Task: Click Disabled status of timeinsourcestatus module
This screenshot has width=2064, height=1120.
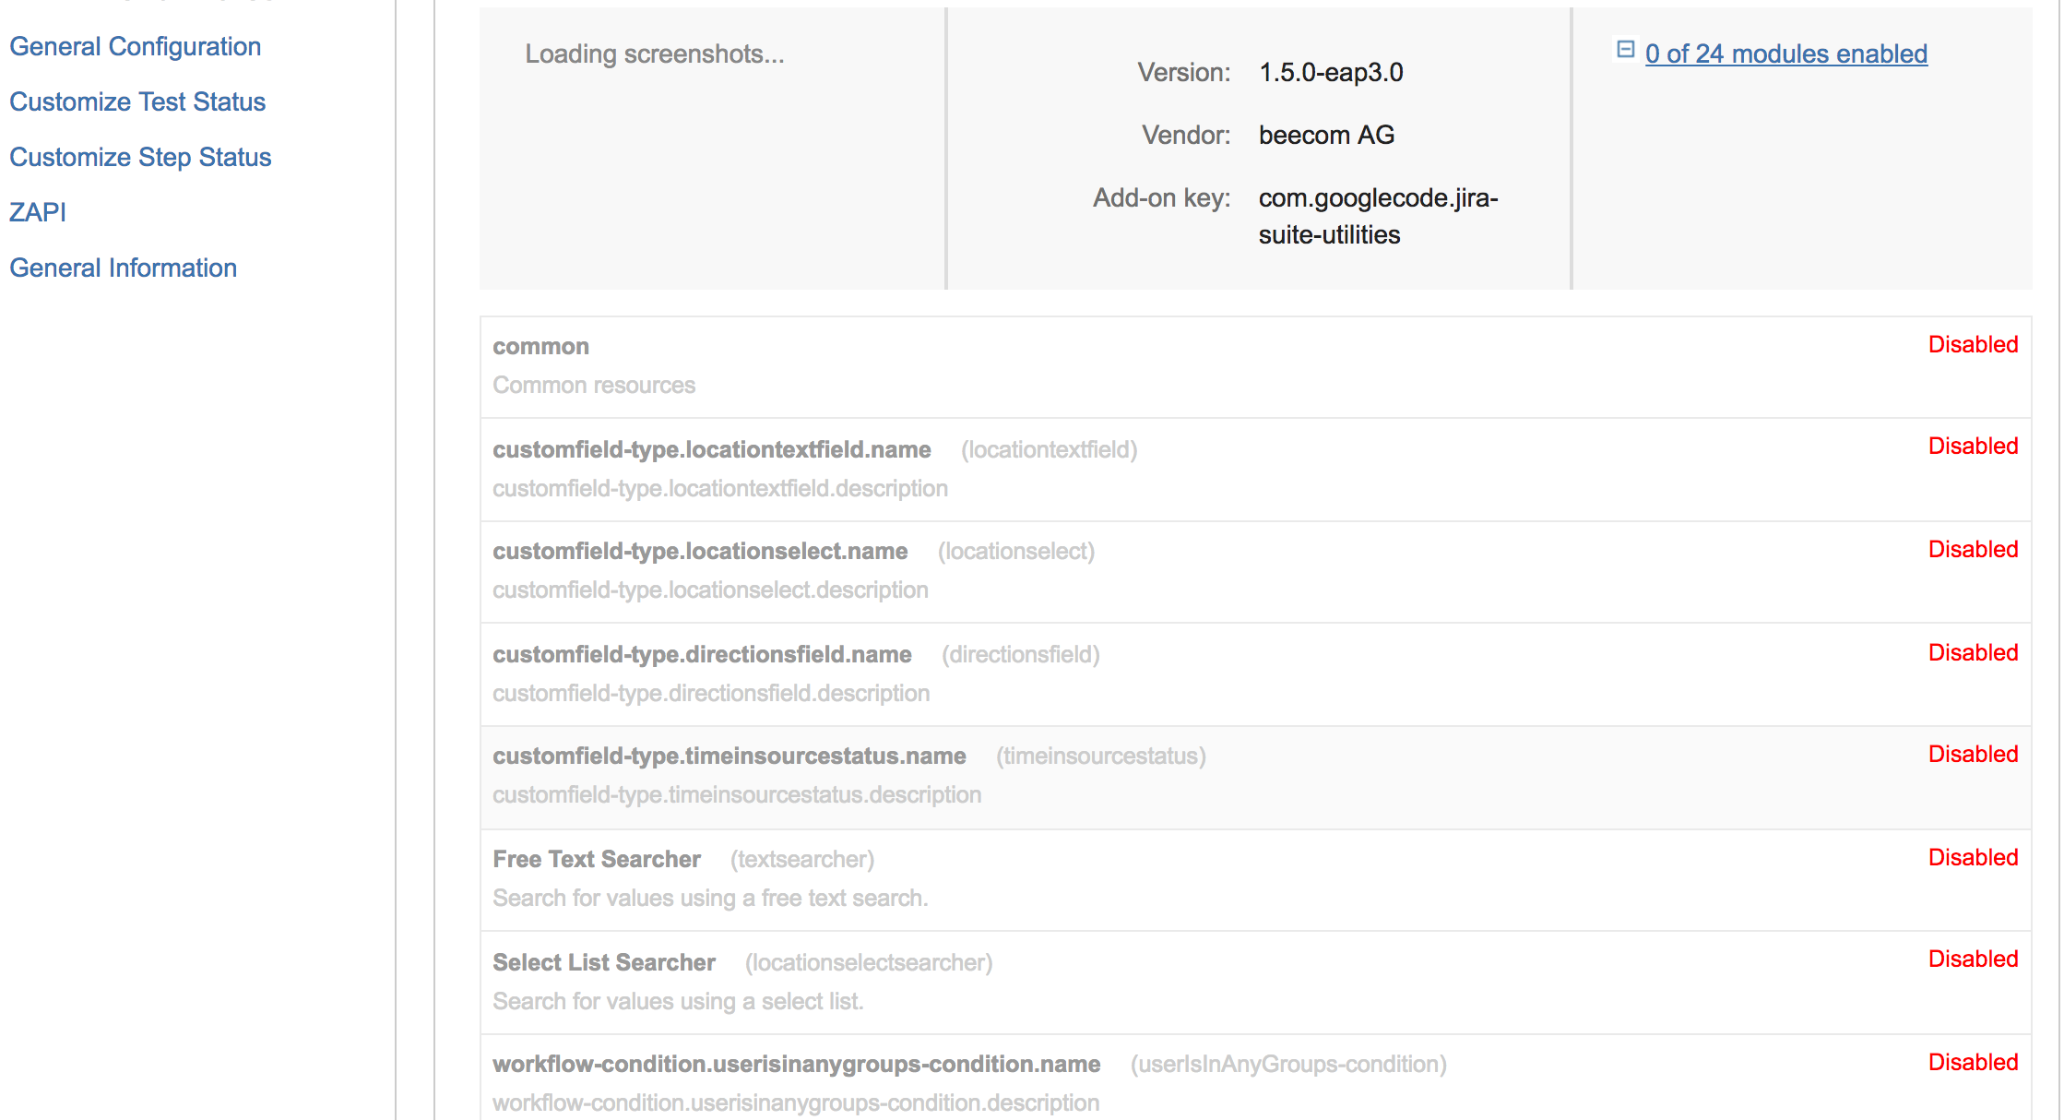Action: (x=1973, y=754)
